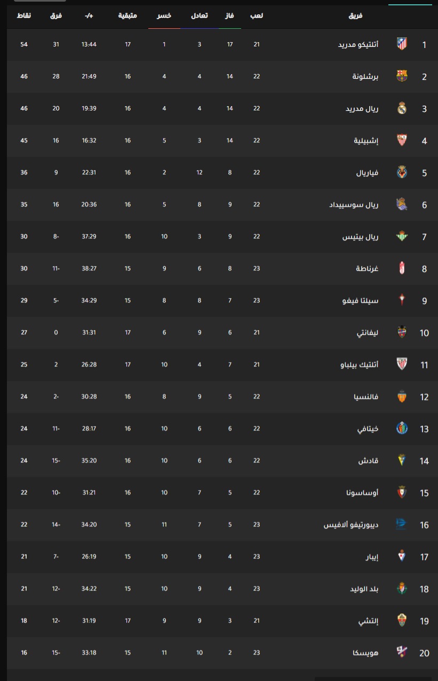This screenshot has width=438, height=681.
Task: Click the Atletico Madrid club crest
Action: [402, 44]
